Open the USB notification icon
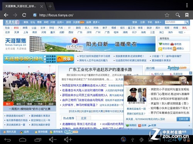Screen dimensions: 193x144 [x=133, y=140]
